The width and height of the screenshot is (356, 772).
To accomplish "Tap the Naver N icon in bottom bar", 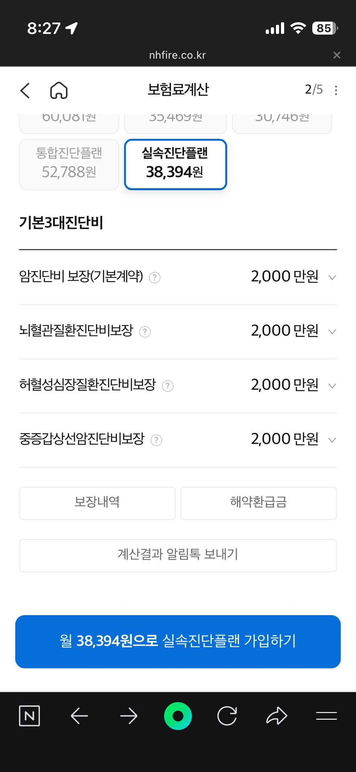I will [29, 716].
